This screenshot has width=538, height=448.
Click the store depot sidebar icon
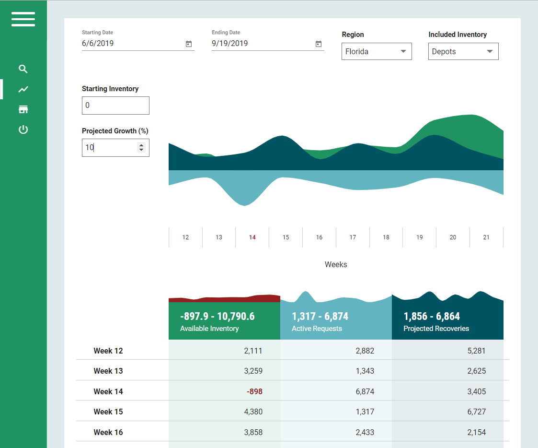point(23,109)
